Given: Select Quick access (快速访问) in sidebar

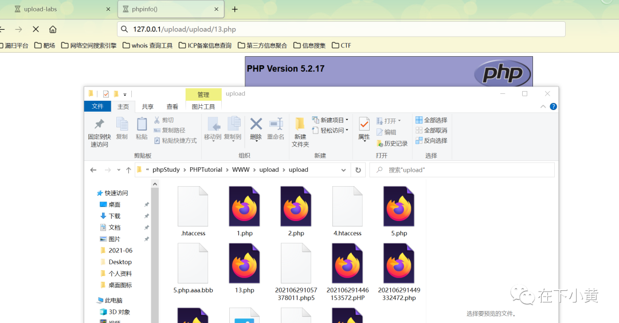Looking at the screenshot, I should pyautogui.click(x=112, y=193).
